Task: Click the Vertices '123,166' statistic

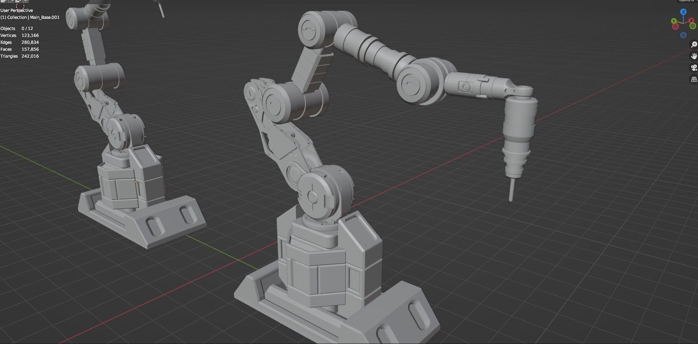Action: click(x=30, y=35)
